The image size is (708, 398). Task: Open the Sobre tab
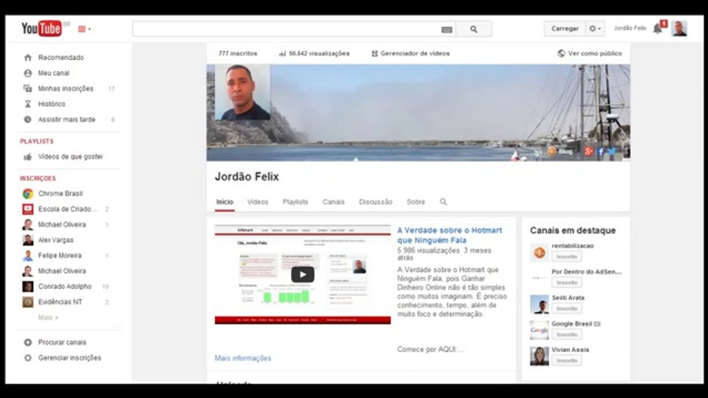(x=416, y=202)
